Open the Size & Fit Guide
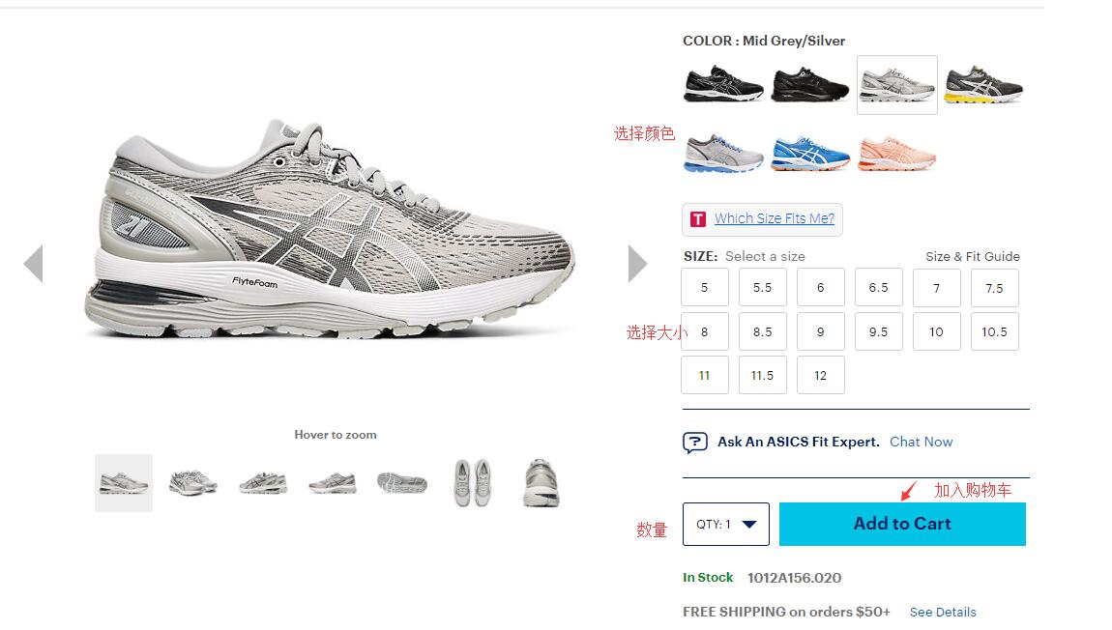1112x630 pixels. [x=973, y=256]
